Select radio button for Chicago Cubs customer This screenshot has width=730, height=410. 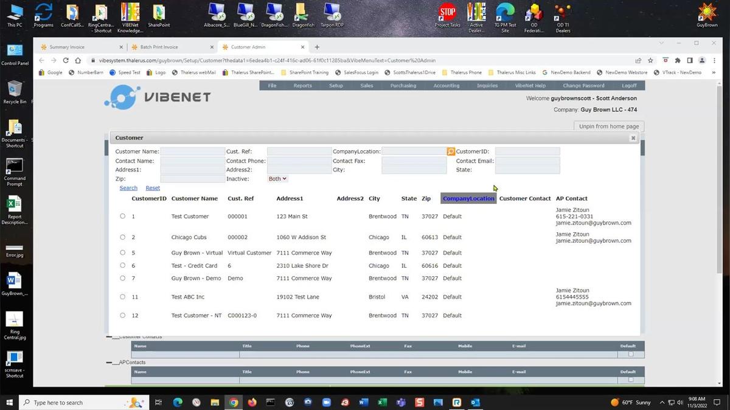click(122, 237)
